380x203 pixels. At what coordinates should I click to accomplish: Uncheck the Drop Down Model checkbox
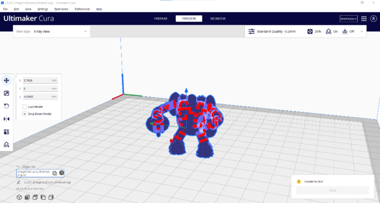24,114
